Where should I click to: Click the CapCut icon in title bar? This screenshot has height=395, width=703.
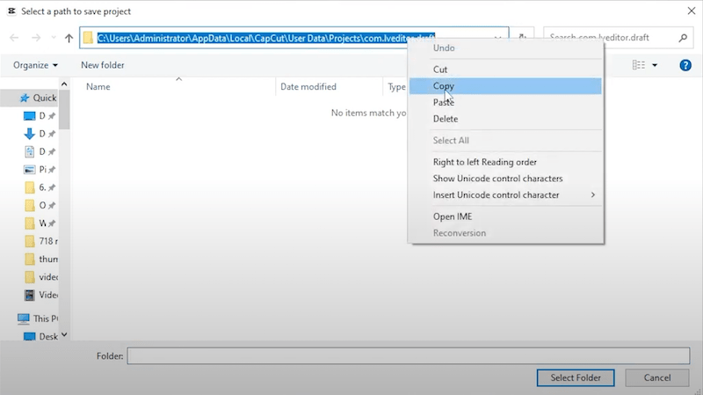coord(11,11)
